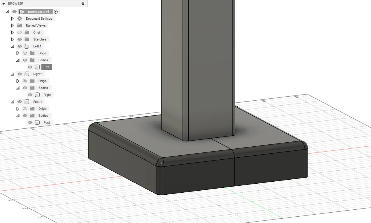This screenshot has height=223, width=371.
Task: Click the Document Settings gear icon
Action: coord(19,18)
